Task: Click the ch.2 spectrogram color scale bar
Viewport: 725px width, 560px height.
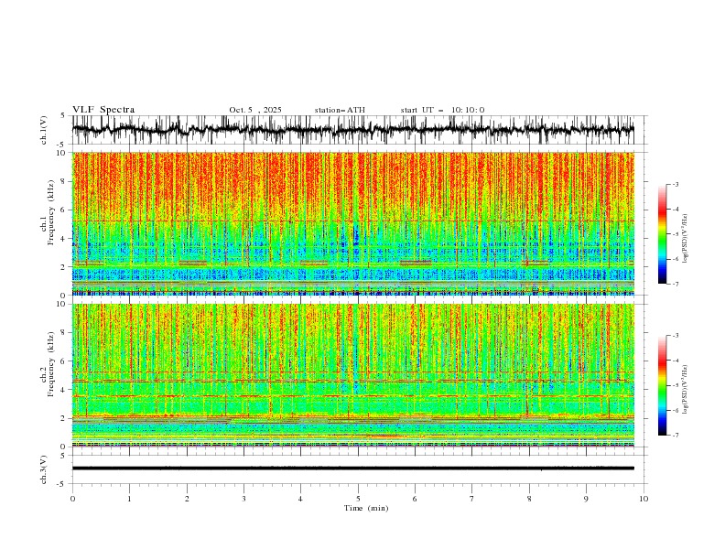Action: (x=662, y=385)
